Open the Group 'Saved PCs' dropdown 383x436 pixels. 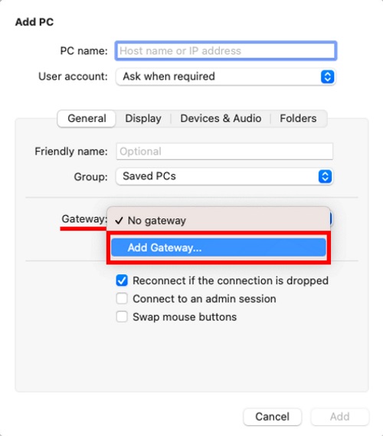224,176
